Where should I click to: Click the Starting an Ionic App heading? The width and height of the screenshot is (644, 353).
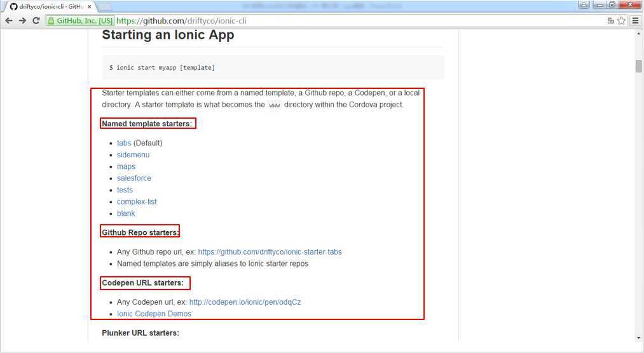coord(168,35)
